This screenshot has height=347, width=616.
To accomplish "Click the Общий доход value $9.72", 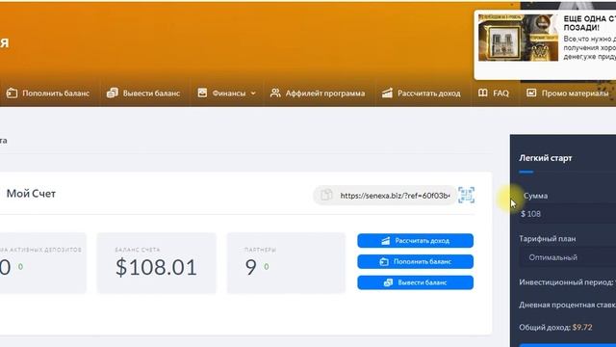I will (582, 328).
